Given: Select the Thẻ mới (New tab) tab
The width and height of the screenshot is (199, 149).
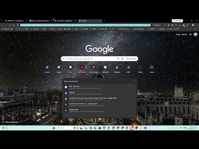Looking at the screenshot, I should point(90,21).
